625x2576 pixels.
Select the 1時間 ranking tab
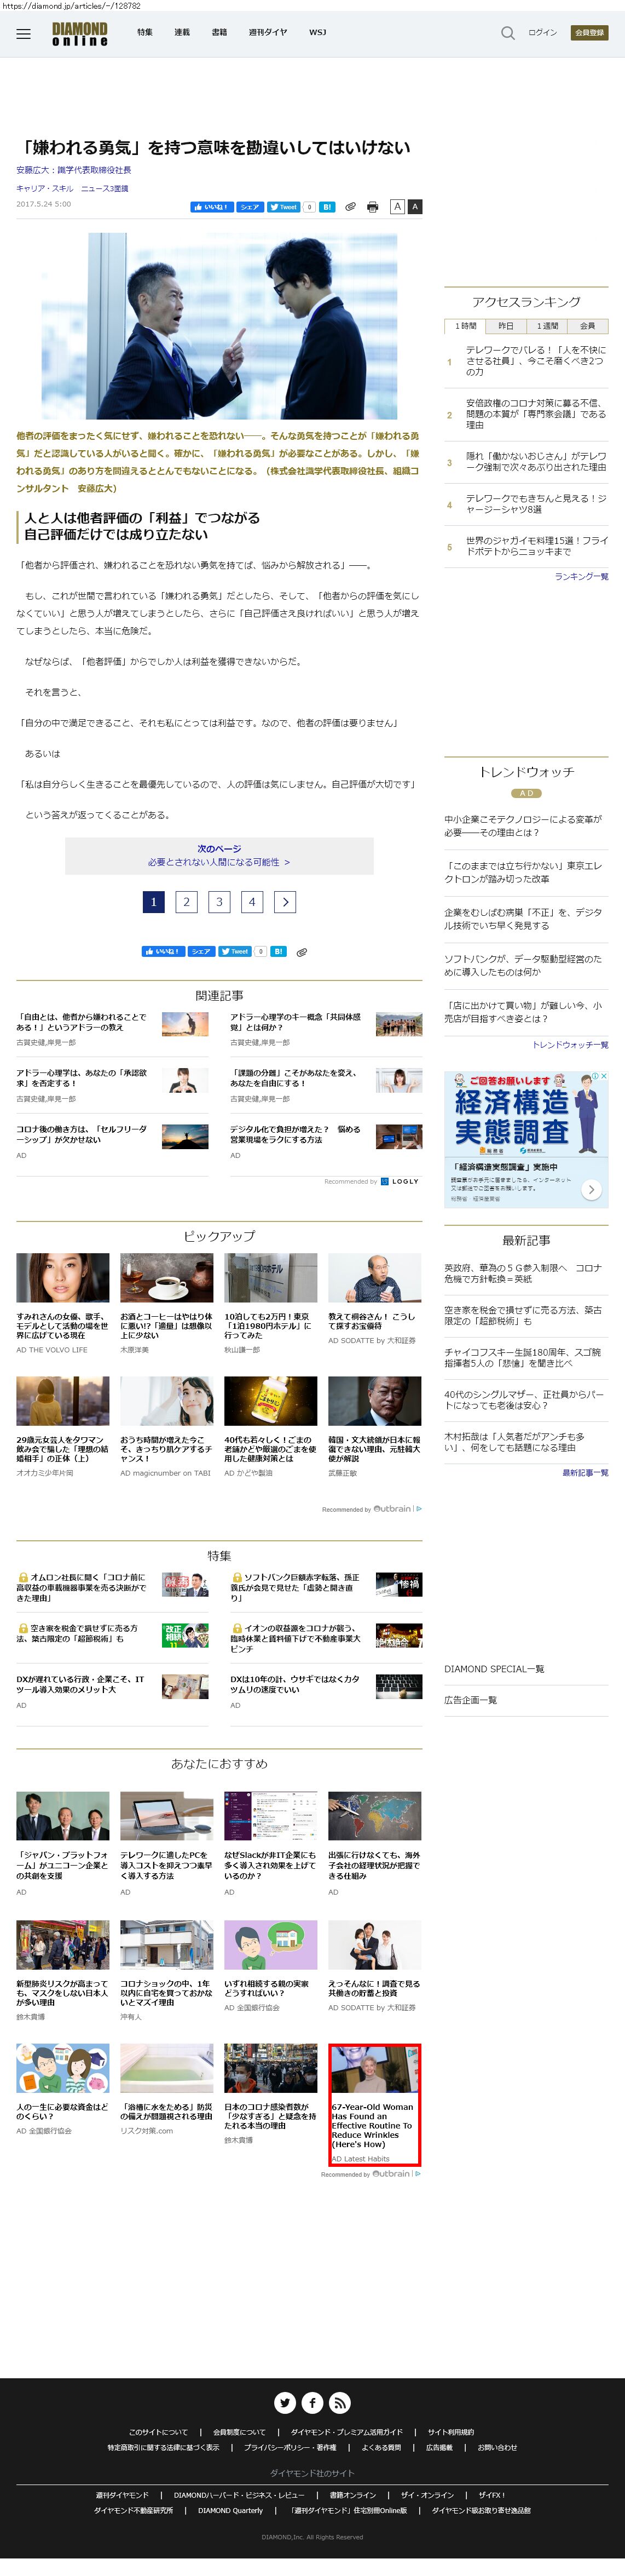(465, 326)
